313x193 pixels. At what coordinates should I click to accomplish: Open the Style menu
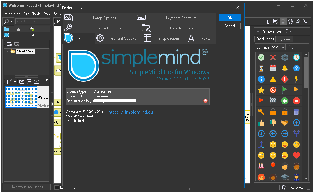point(47,14)
